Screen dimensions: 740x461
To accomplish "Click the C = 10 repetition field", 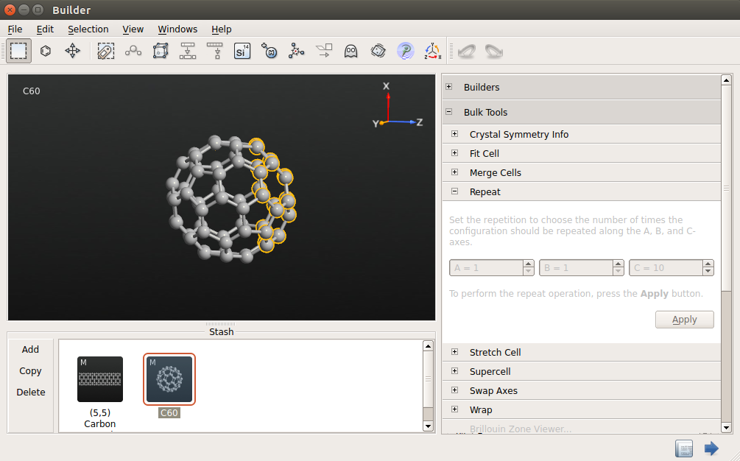I will pos(666,267).
